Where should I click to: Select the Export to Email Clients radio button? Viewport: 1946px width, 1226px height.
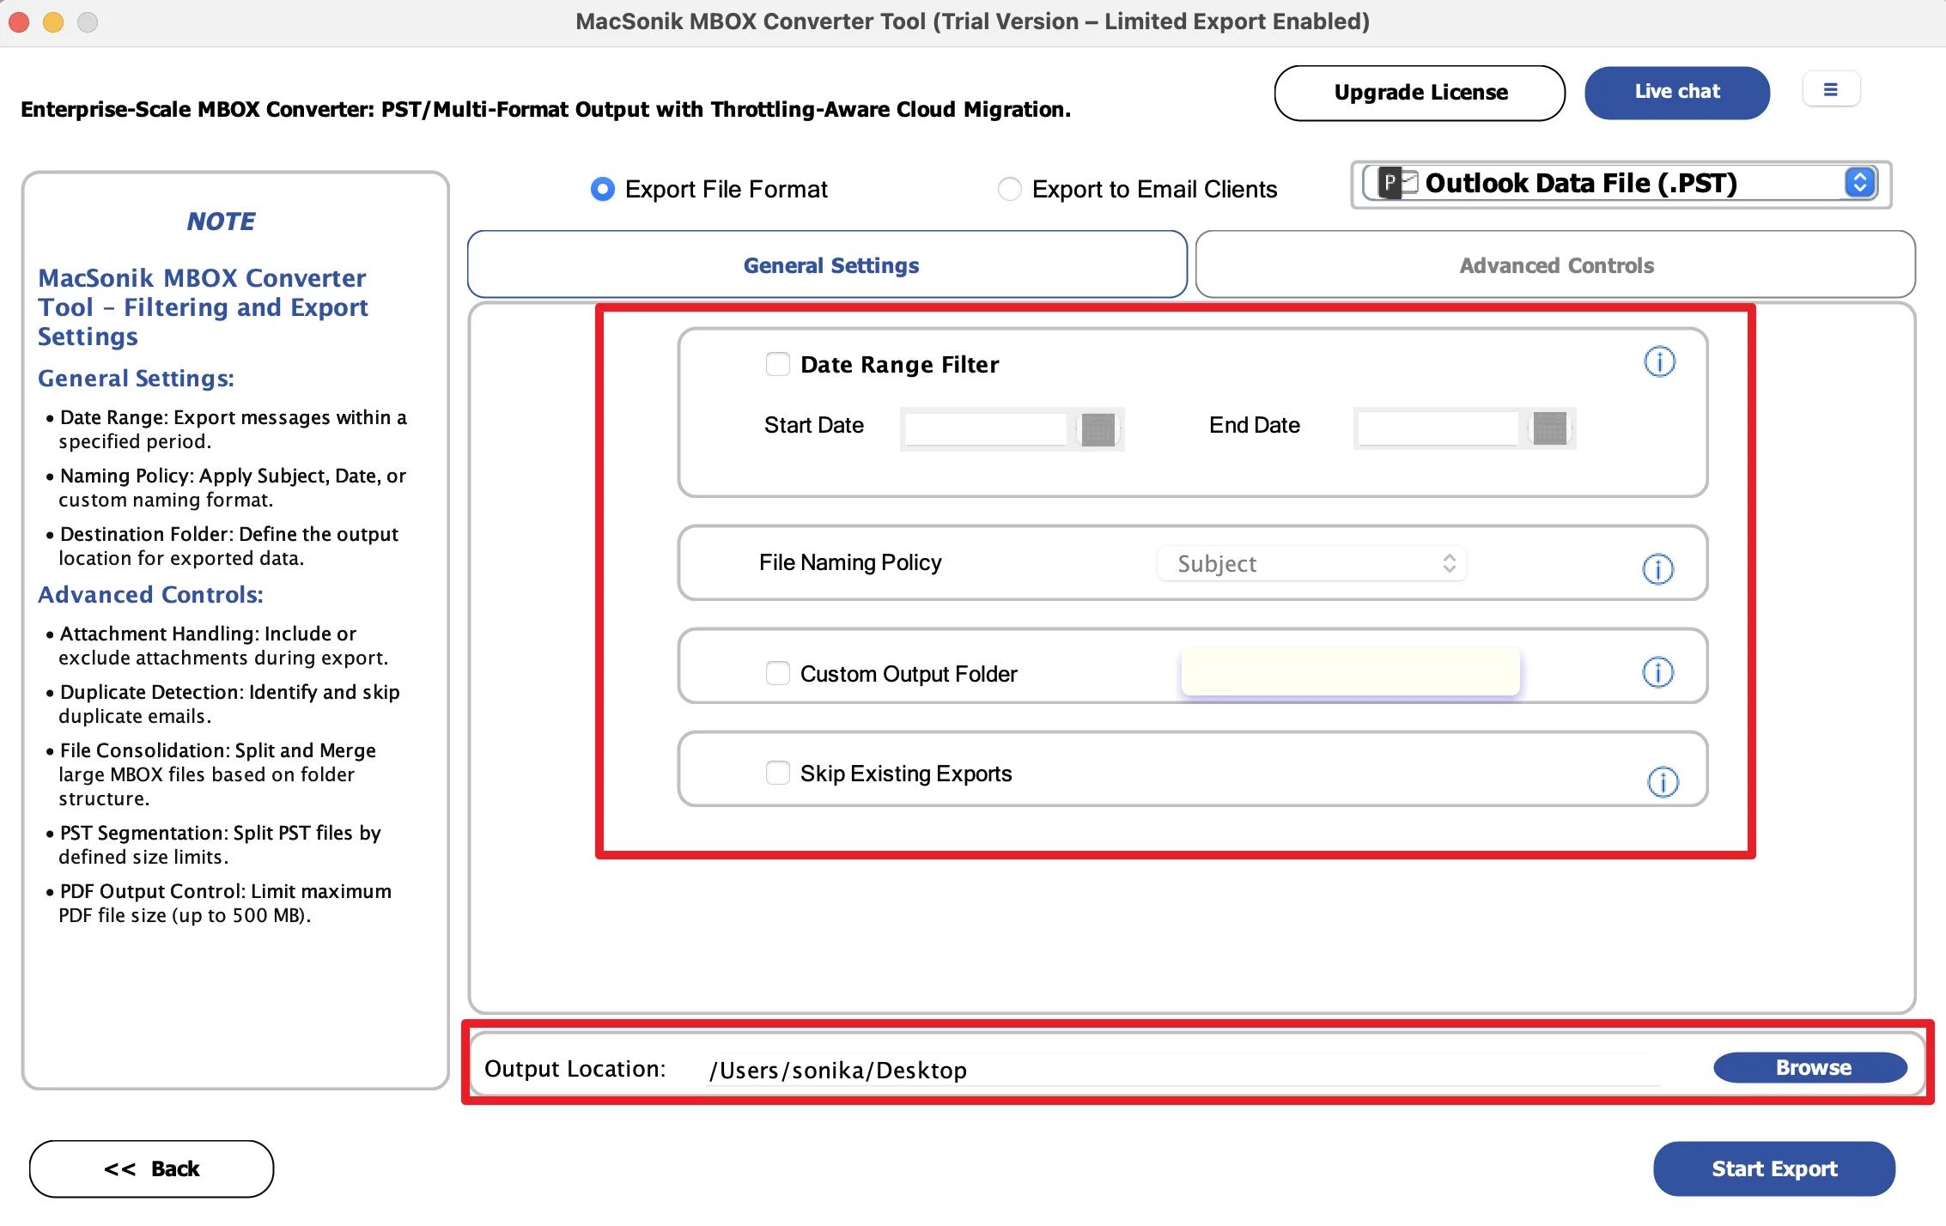click(1009, 189)
